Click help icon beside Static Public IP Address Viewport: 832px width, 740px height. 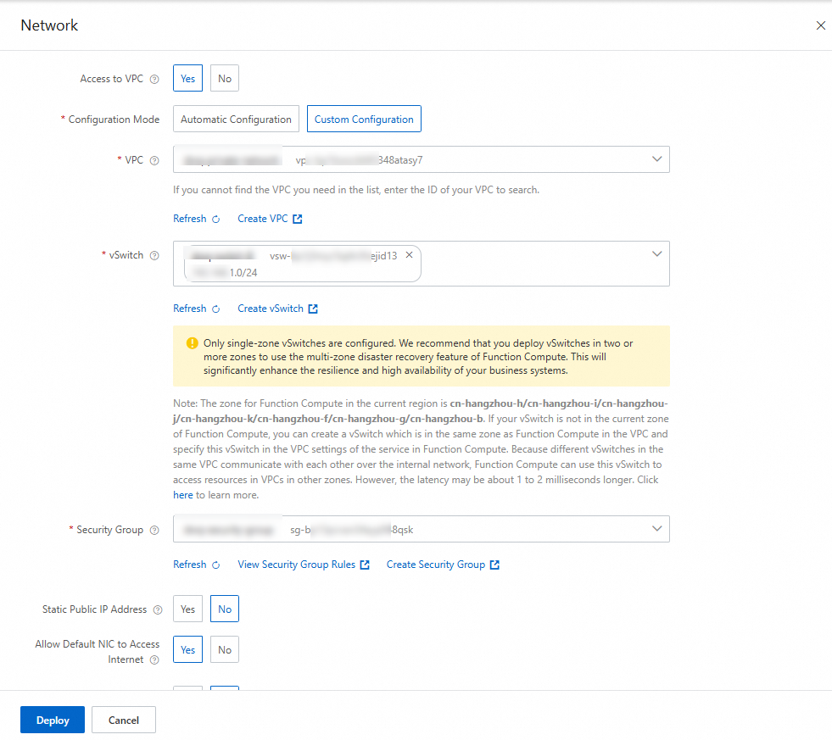pos(158,610)
